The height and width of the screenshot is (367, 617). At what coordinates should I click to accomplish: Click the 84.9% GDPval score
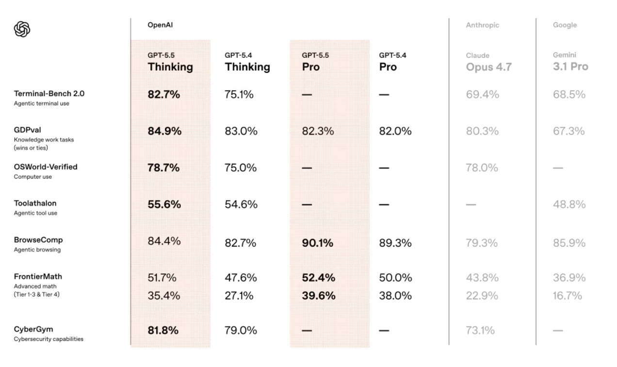[x=164, y=131]
